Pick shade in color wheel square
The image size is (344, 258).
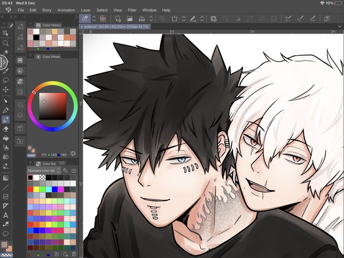click(x=53, y=106)
